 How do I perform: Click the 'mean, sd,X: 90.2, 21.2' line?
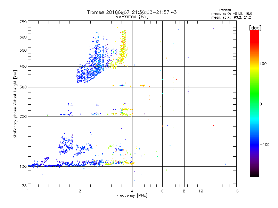pyautogui.click(x=231, y=17)
